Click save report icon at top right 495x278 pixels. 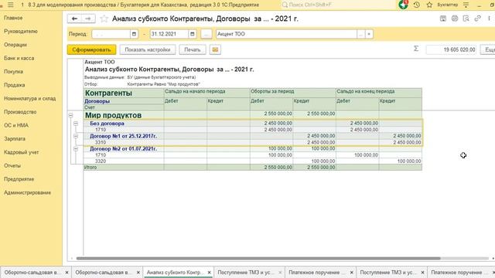pyautogui.click(x=443, y=19)
